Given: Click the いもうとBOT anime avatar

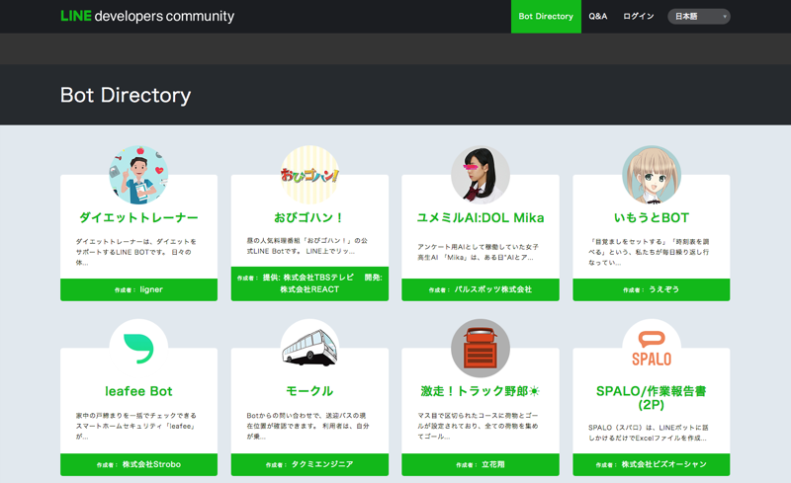Looking at the screenshot, I should click(x=652, y=175).
